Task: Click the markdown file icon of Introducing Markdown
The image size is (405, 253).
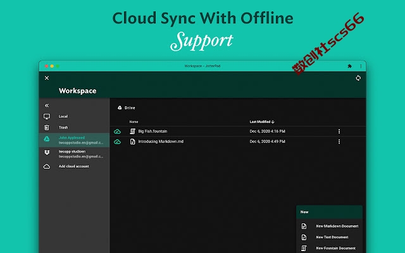Action: (x=132, y=142)
